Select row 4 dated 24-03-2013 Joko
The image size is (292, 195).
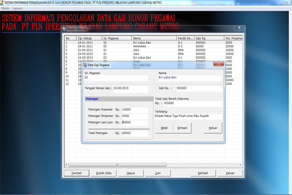[x=154, y=54]
